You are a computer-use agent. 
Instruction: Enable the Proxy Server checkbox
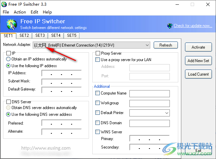98,53
